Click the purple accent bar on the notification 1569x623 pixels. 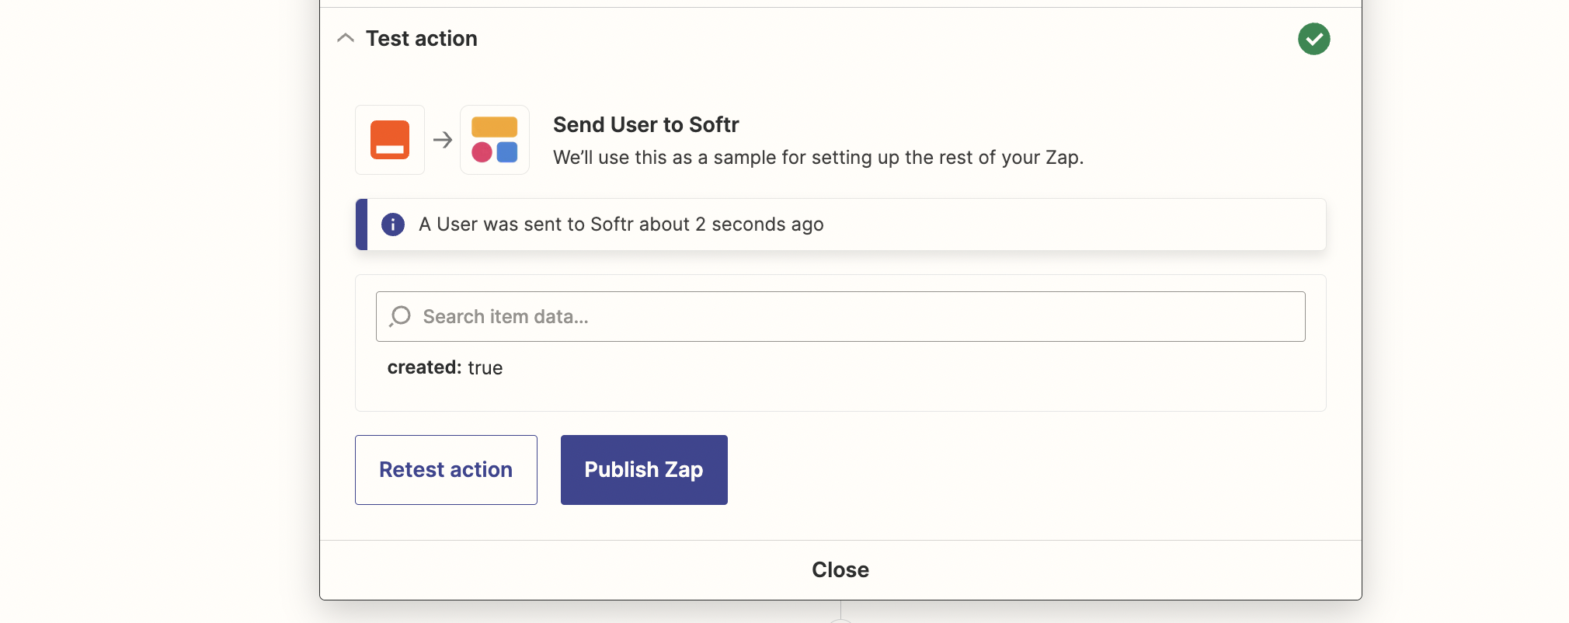tap(359, 224)
